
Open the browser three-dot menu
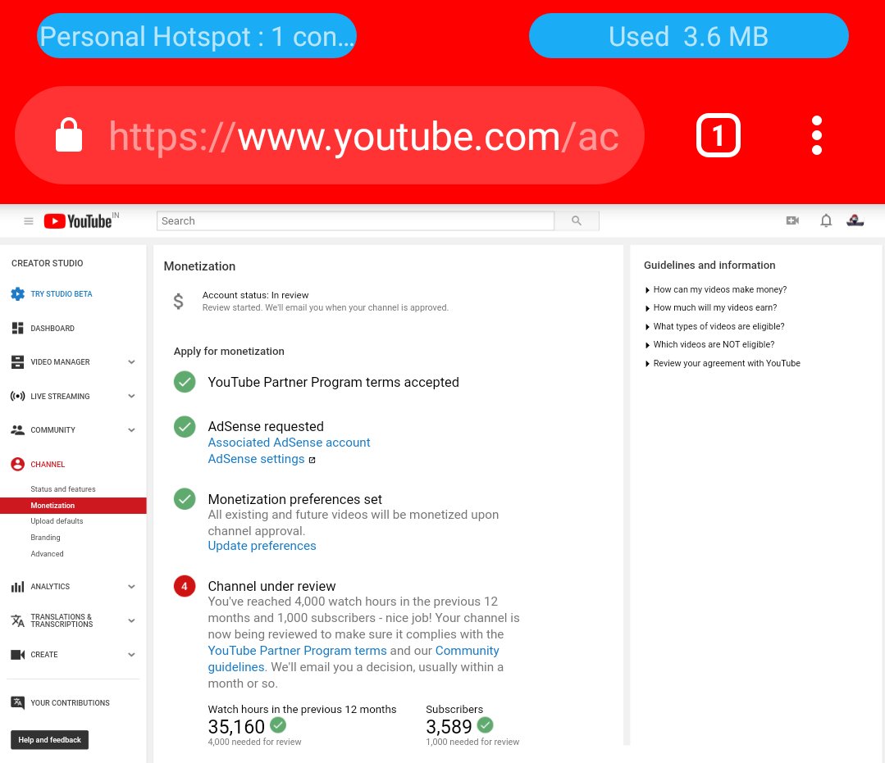pyautogui.click(x=816, y=135)
